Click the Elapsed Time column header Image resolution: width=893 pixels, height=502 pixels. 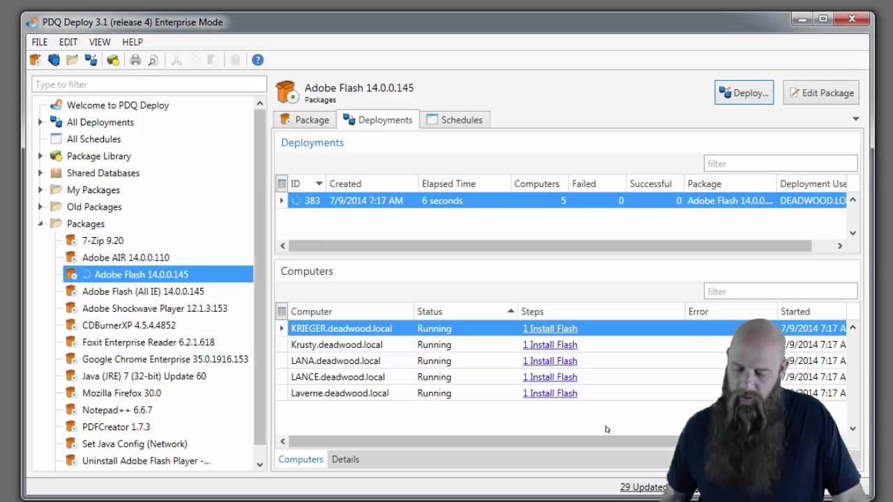pos(464,183)
